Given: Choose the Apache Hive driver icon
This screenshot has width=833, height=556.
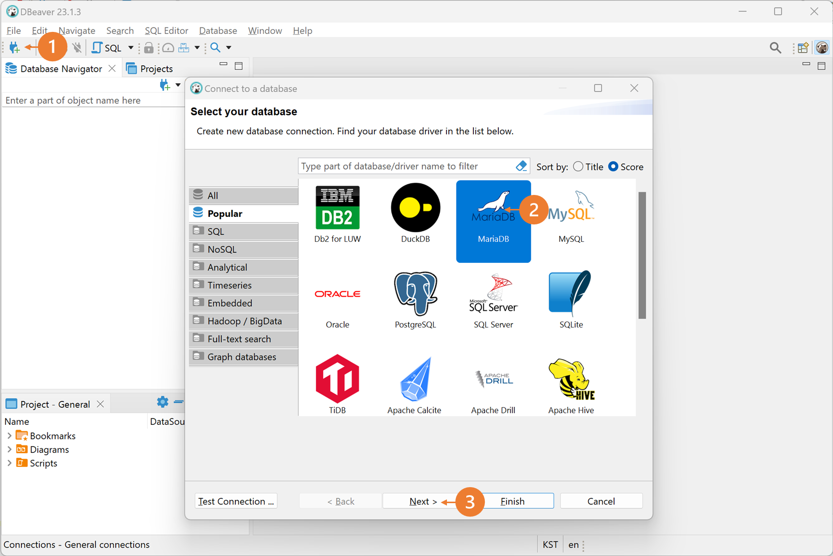Looking at the screenshot, I should click(x=571, y=379).
